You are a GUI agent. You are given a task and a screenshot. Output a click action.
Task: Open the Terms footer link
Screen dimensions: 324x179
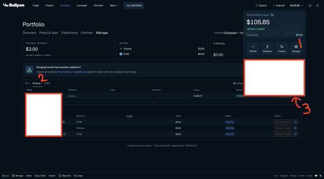click(x=302, y=176)
